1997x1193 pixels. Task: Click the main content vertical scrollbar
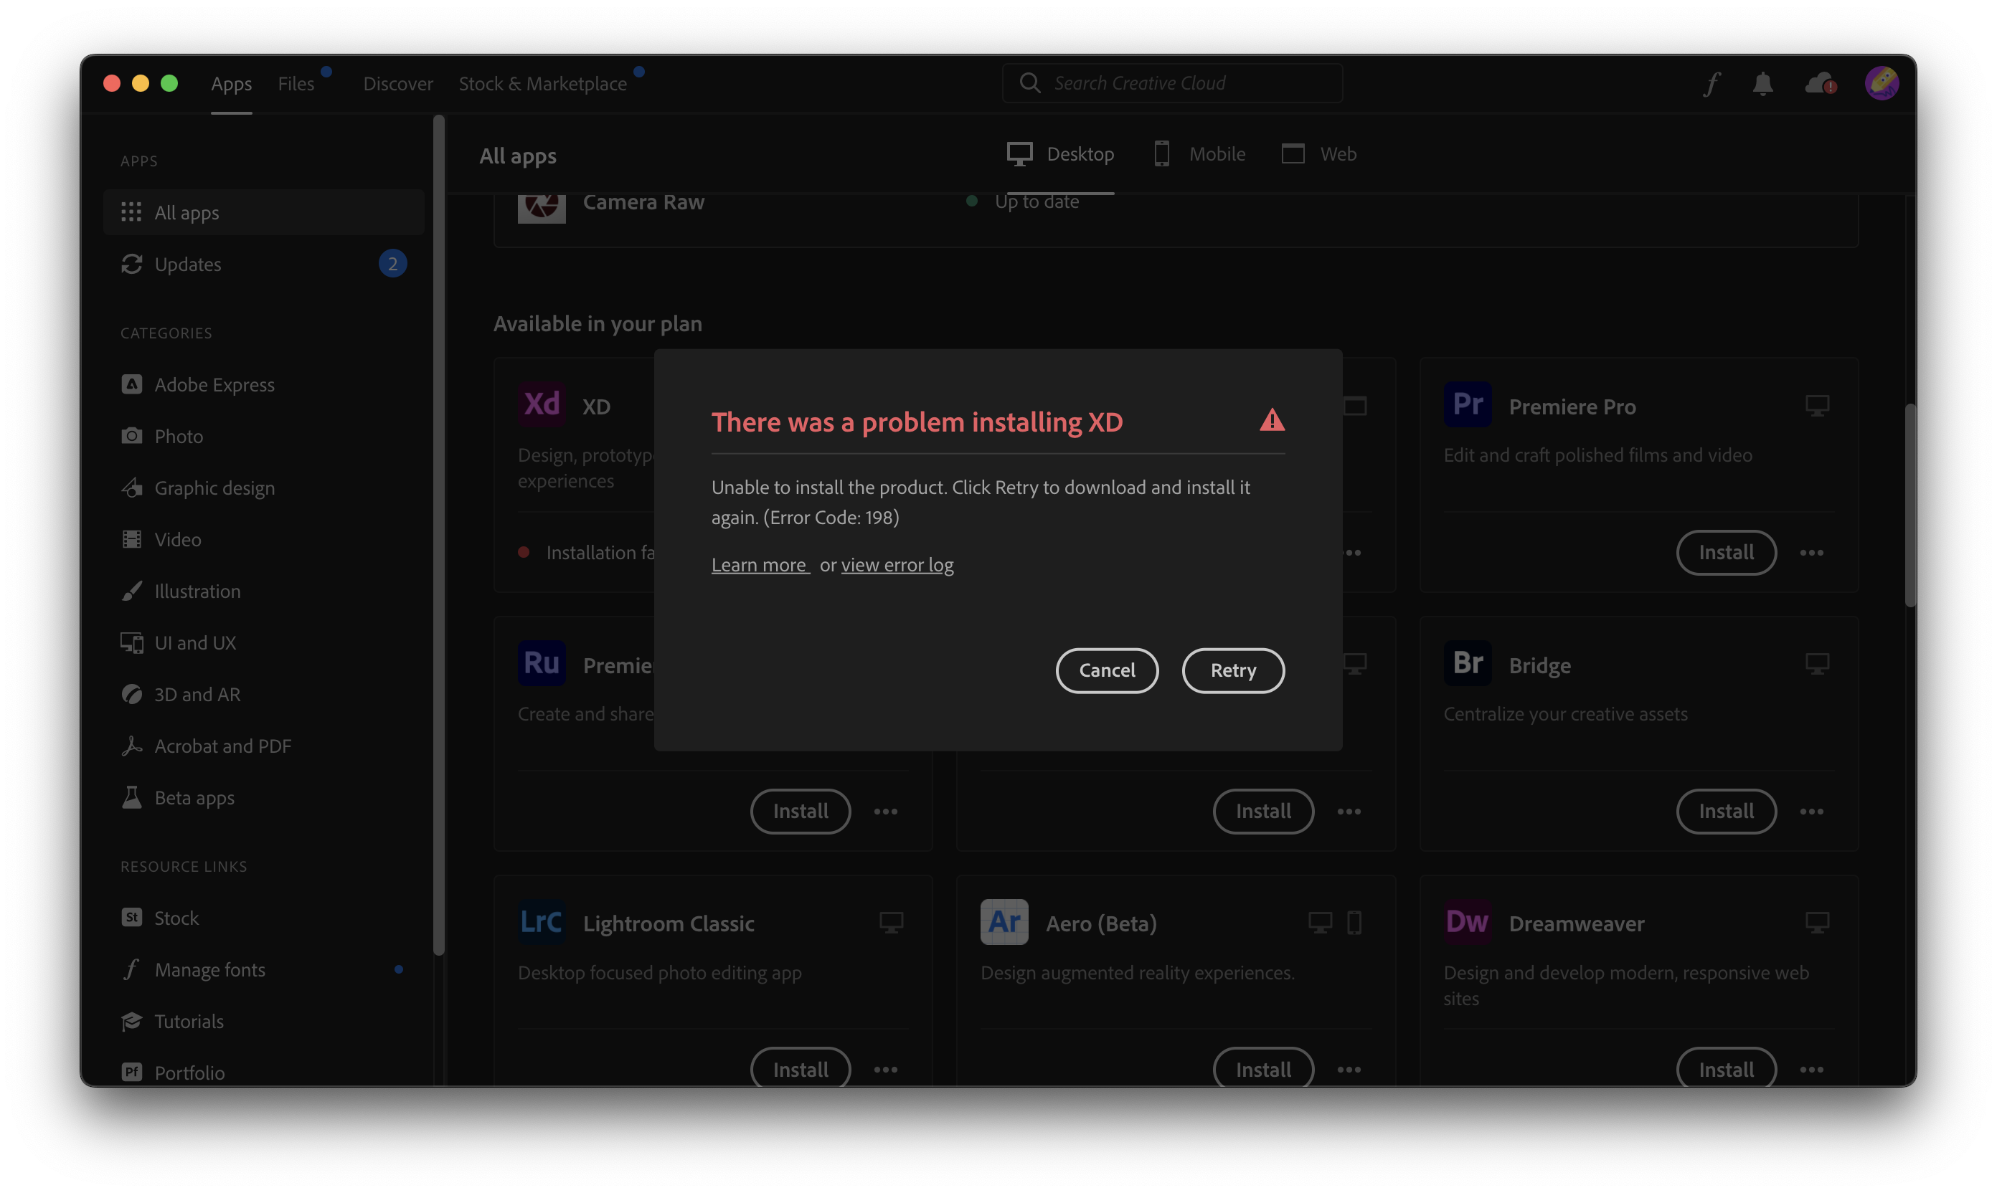point(1909,505)
